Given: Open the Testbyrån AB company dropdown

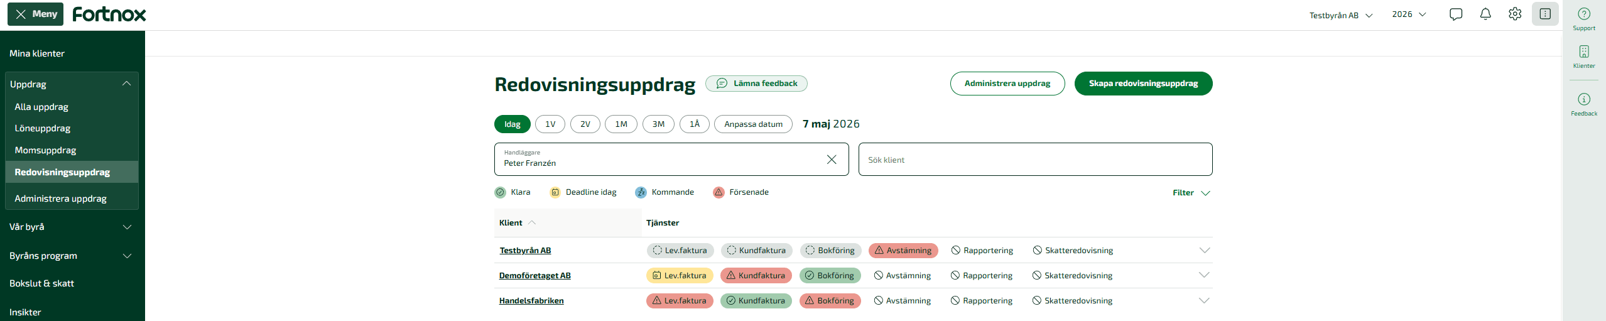Looking at the screenshot, I should (1341, 15).
